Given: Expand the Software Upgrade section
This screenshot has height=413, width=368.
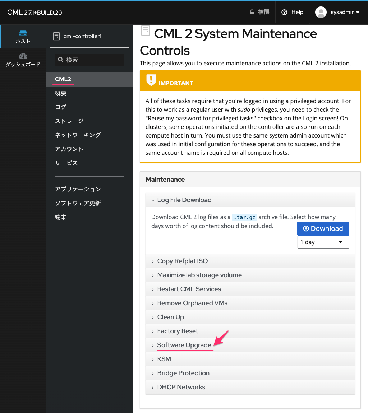Looking at the screenshot, I should (x=250, y=345).
